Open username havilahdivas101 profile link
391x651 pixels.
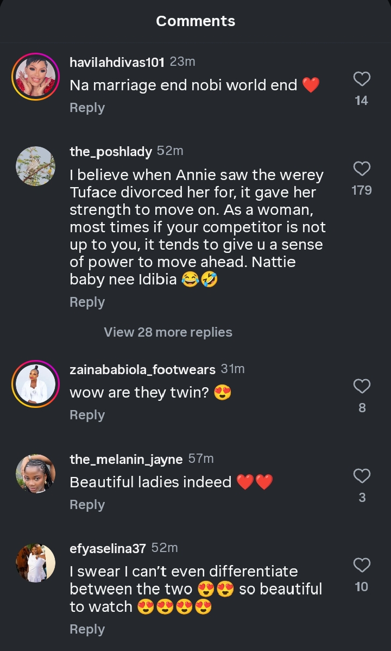[x=117, y=63]
